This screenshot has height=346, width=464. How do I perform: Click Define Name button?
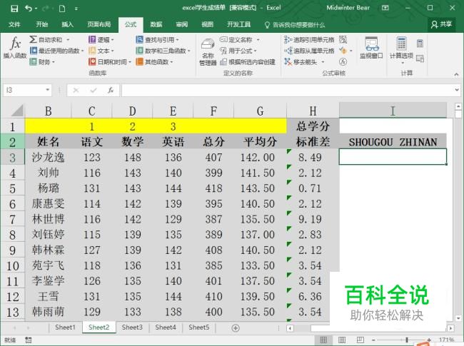[x=236, y=40]
